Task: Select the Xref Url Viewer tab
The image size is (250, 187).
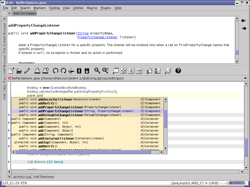Action: [x=25, y=13]
